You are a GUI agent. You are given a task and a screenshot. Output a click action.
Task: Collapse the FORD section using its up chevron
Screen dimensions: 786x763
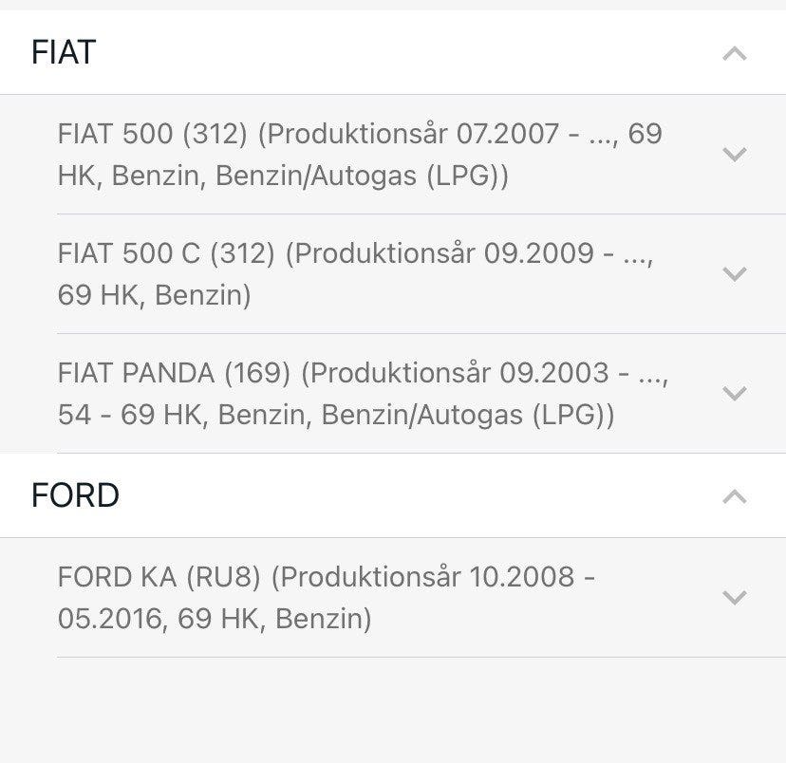coord(734,496)
